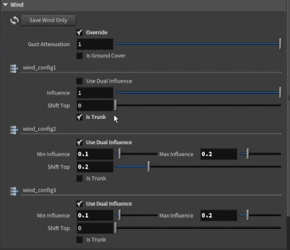
Task: Enable Is Trunk for wind_config3
Action: pyautogui.click(x=80, y=240)
